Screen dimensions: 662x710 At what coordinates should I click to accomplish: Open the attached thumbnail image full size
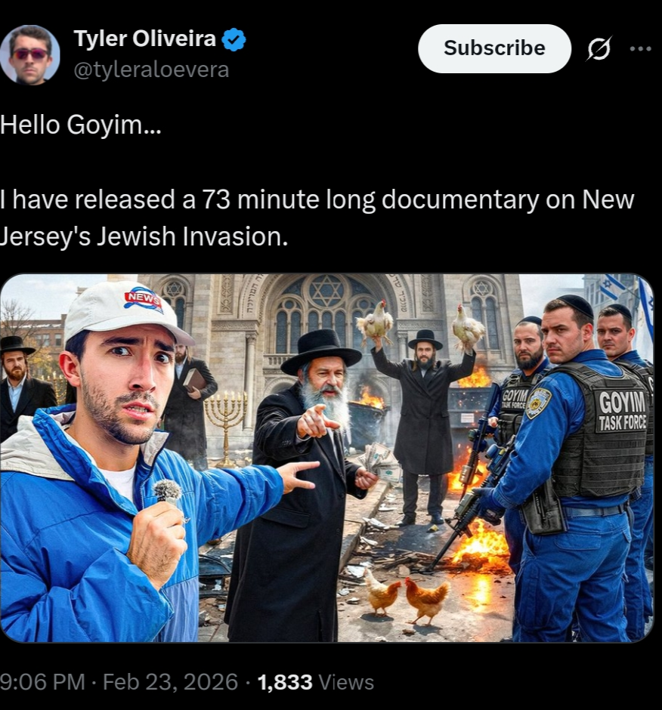[326, 458]
